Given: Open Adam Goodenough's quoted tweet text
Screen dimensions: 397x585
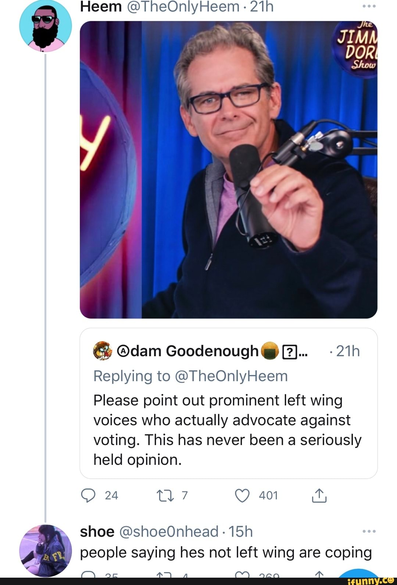Looking at the screenshot, I should click(x=227, y=430).
